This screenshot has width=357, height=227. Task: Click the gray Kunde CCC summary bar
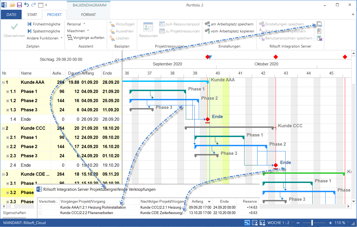(x=230, y=127)
